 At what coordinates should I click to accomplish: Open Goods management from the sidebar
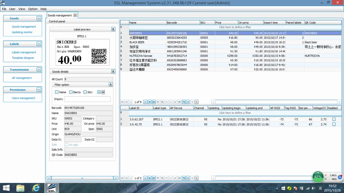(x=24, y=27)
